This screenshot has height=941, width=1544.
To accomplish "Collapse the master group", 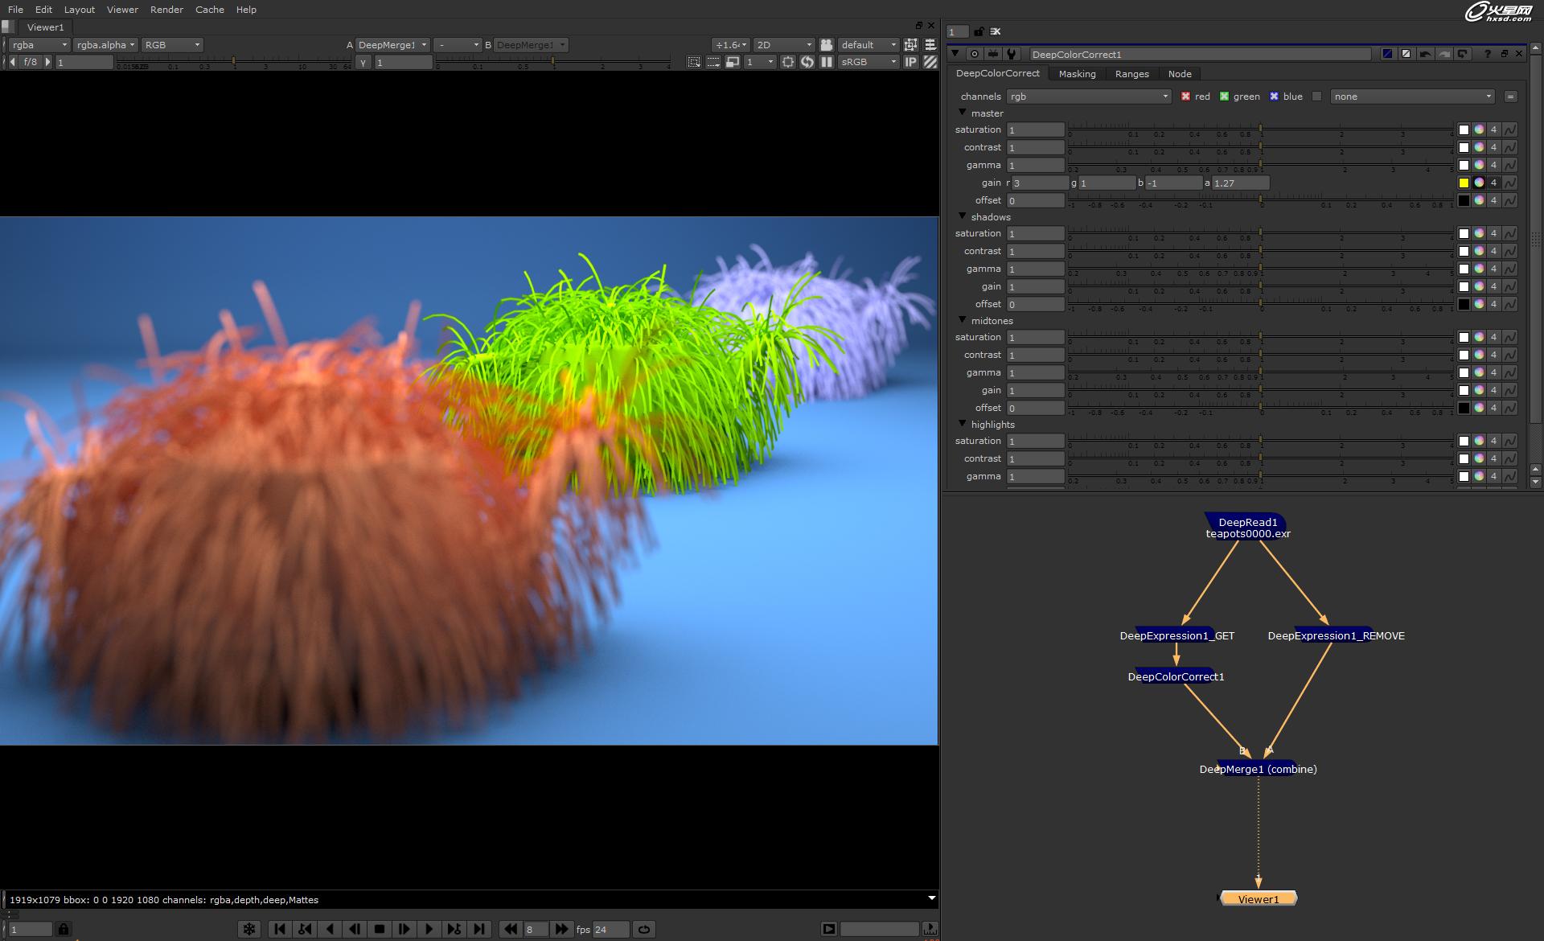I will pos(963,113).
